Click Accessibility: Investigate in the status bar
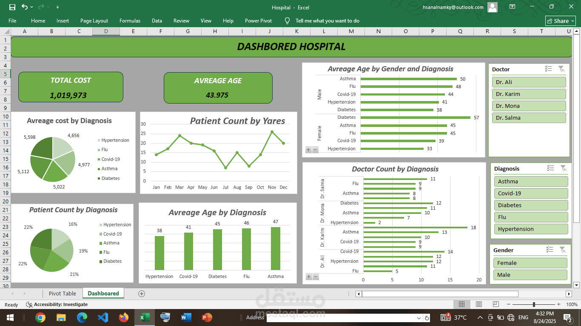Image resolution: width=581 pixels, height=326 pixels. (57, 304)
